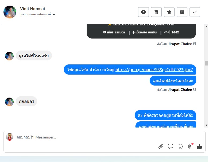Open the goo.gl maps link

(x=154, y=70)
